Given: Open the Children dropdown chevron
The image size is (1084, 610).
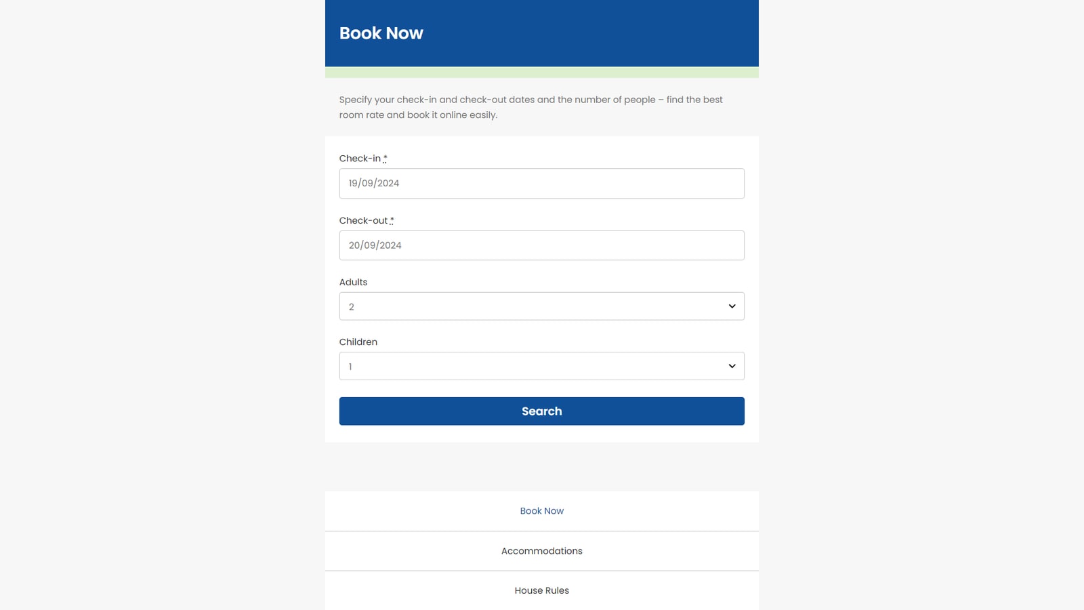Looking at the screenshot, I should [732, 365].
